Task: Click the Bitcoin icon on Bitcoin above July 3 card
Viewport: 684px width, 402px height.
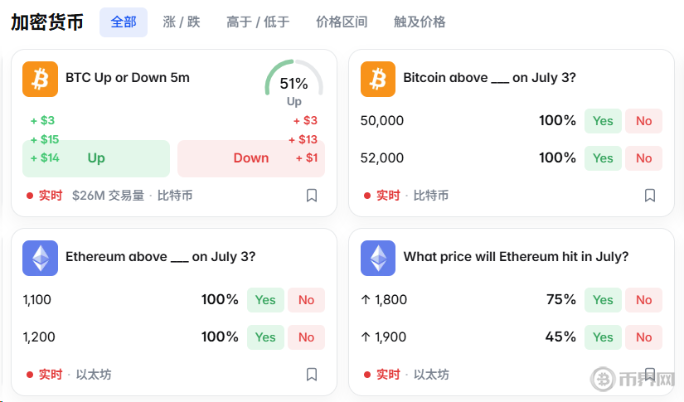Action: [378, 79]
